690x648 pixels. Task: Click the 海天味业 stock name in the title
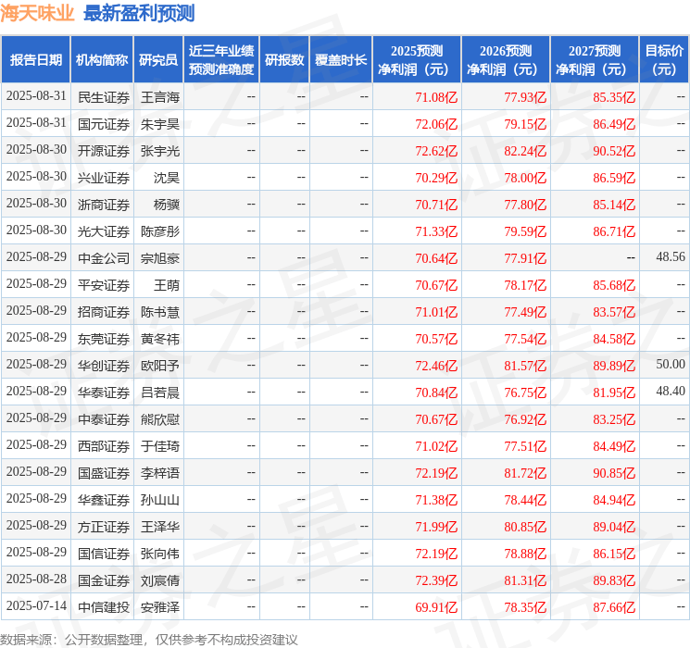click(x=37, y=13)
